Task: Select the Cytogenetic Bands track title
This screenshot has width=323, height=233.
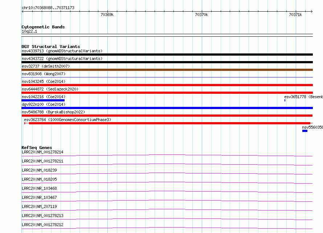Action: pyautogui.click(x=43, y=27)
